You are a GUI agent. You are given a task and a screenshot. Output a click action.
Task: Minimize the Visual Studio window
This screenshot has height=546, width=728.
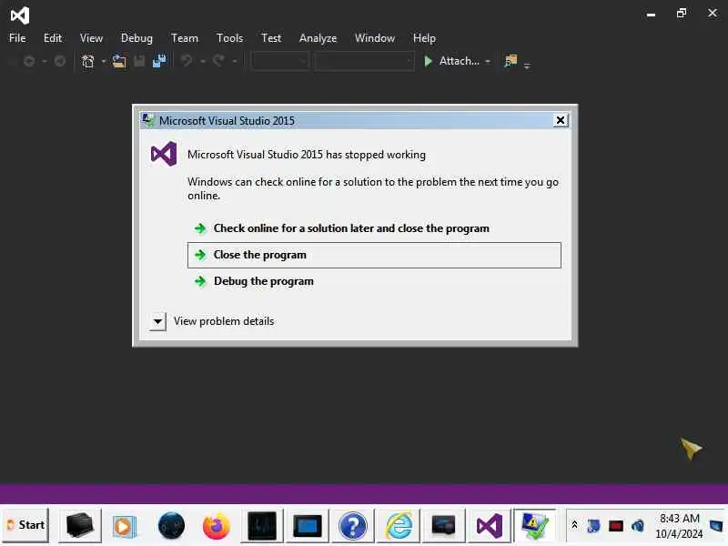[x=651, y=14]
